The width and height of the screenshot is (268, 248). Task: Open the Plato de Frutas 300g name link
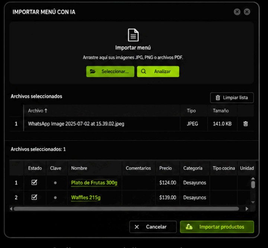pyautogui.click(x=94, y=183)
